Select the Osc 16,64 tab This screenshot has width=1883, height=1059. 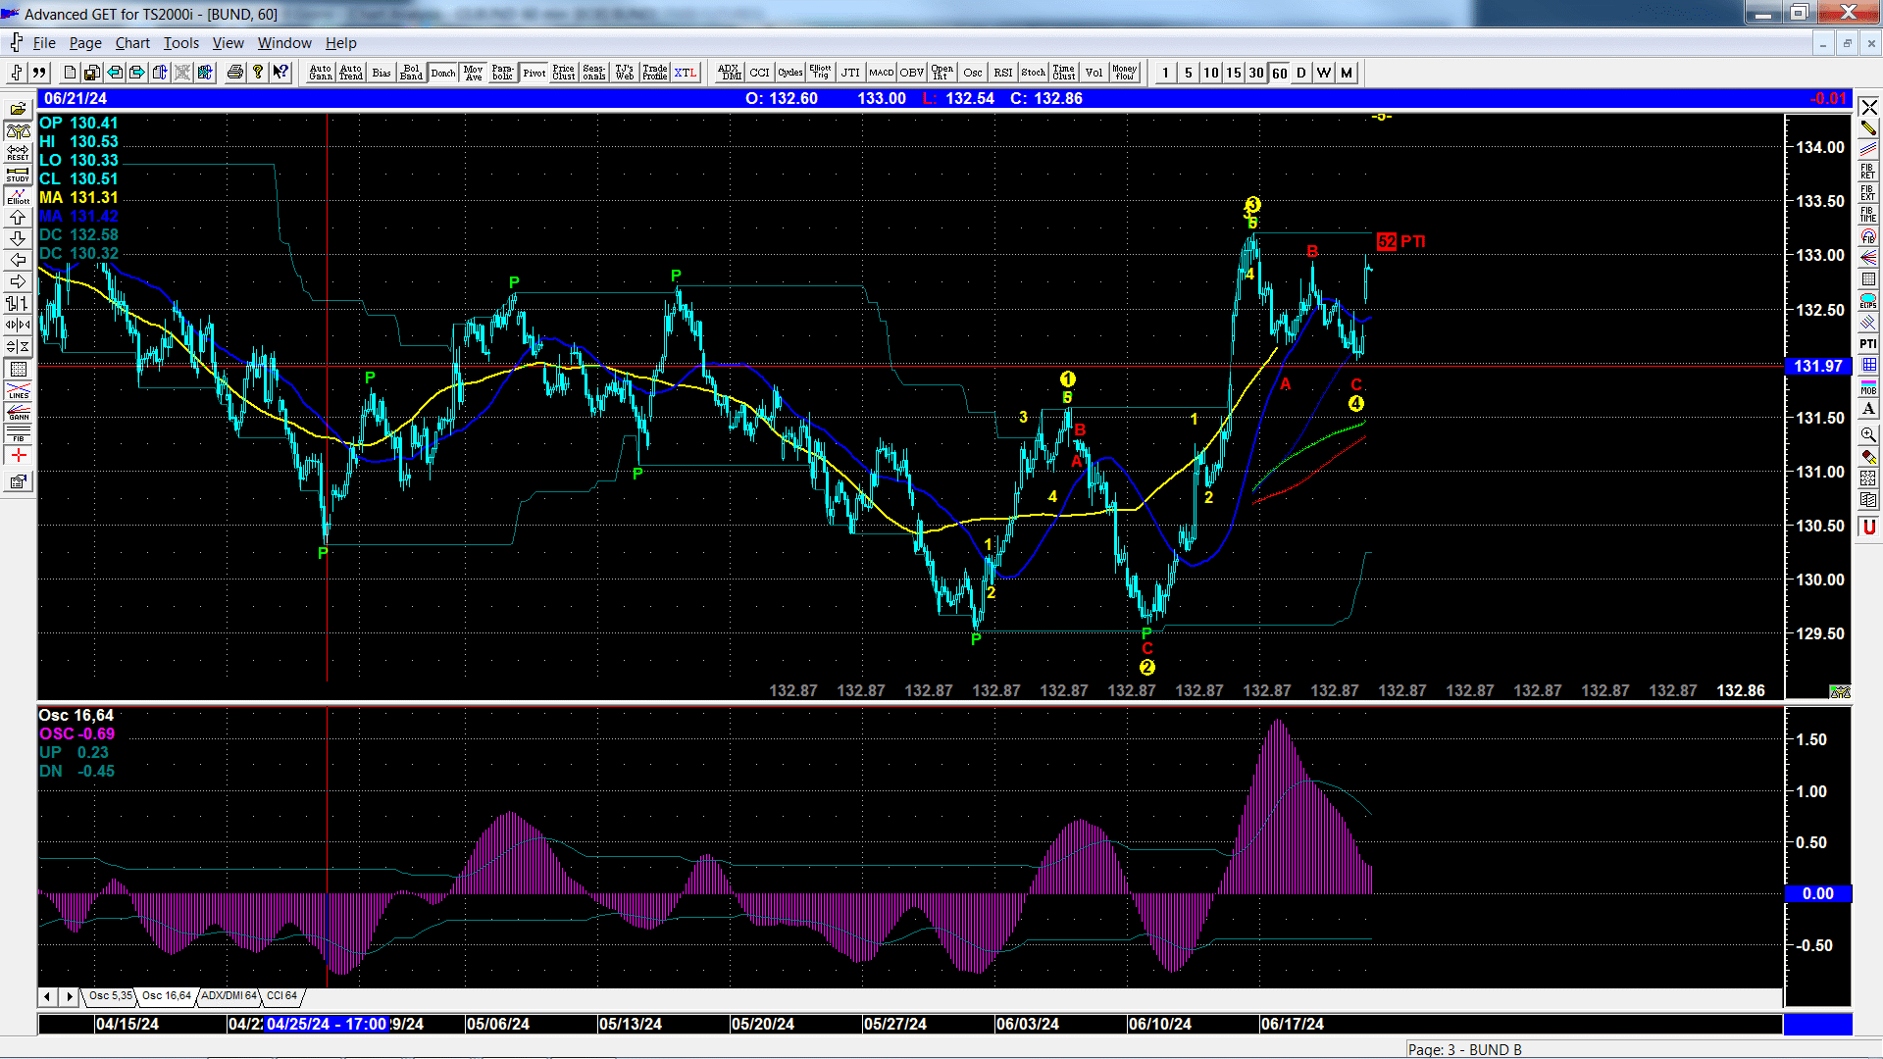[167, 995]
